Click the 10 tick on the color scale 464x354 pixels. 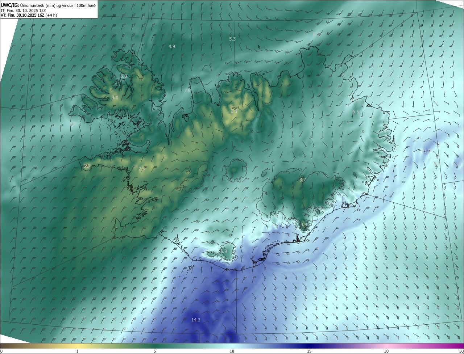[x=232, y=351]
